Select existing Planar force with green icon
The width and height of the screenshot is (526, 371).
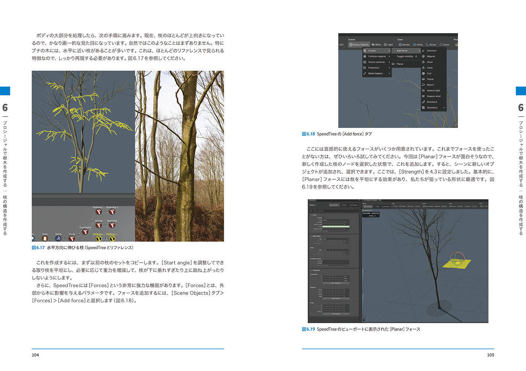click(406, 64)
